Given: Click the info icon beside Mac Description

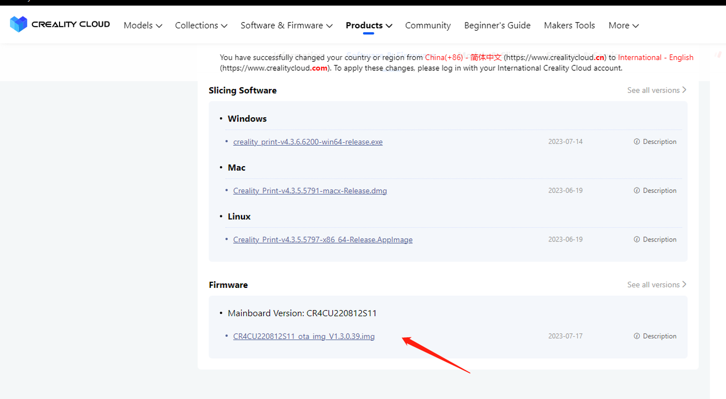Looking at the screenshot, I should [x=637, y=190].
